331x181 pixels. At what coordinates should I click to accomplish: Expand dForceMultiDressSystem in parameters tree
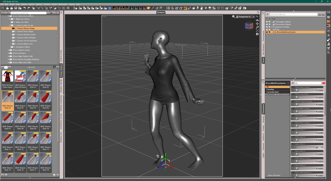coord(266,94)
